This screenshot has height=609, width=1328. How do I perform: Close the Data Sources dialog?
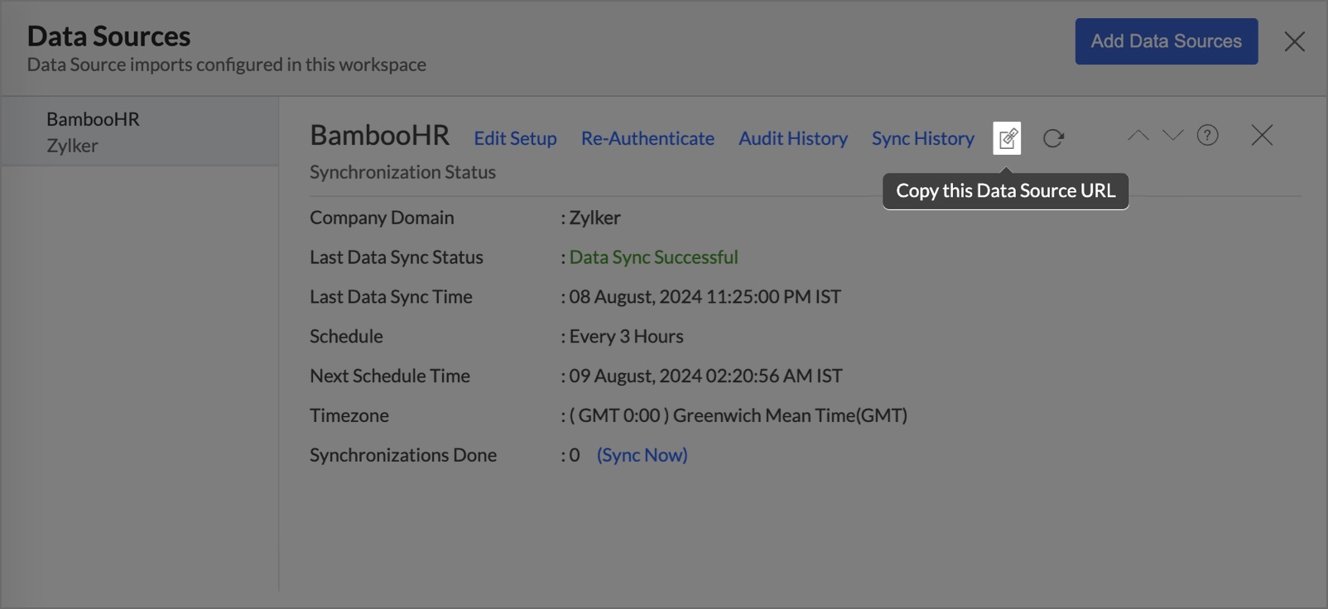(x=1294, y=41)
